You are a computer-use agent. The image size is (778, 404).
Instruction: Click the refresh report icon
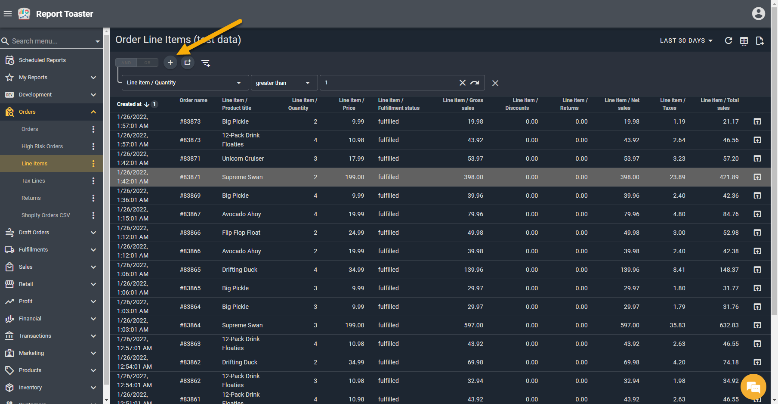pos(728,40)
